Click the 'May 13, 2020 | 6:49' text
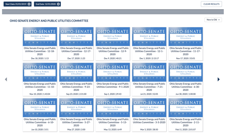The height and width of the screenshot is (133, 225). coord(113,130)
